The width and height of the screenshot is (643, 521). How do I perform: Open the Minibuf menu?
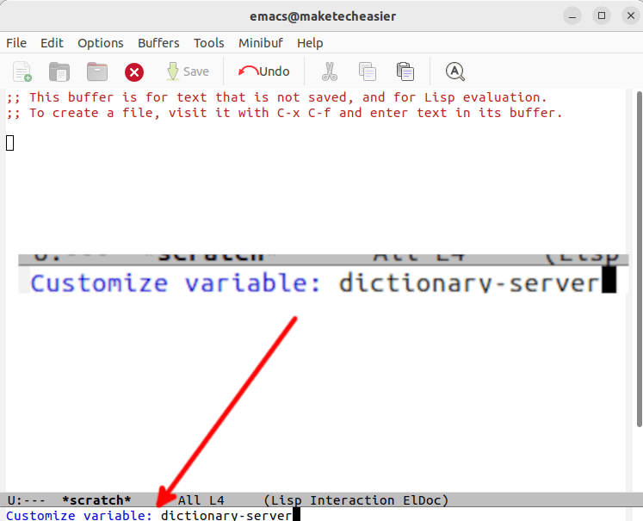click(261, 43)
